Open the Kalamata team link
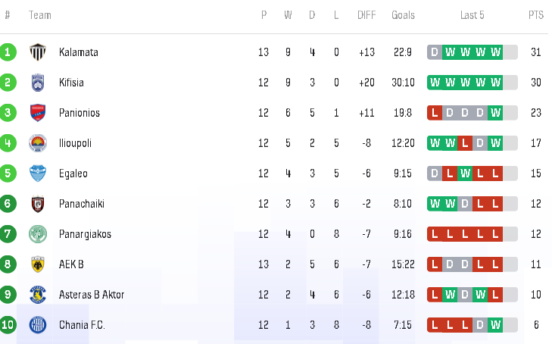 (79, 52)
